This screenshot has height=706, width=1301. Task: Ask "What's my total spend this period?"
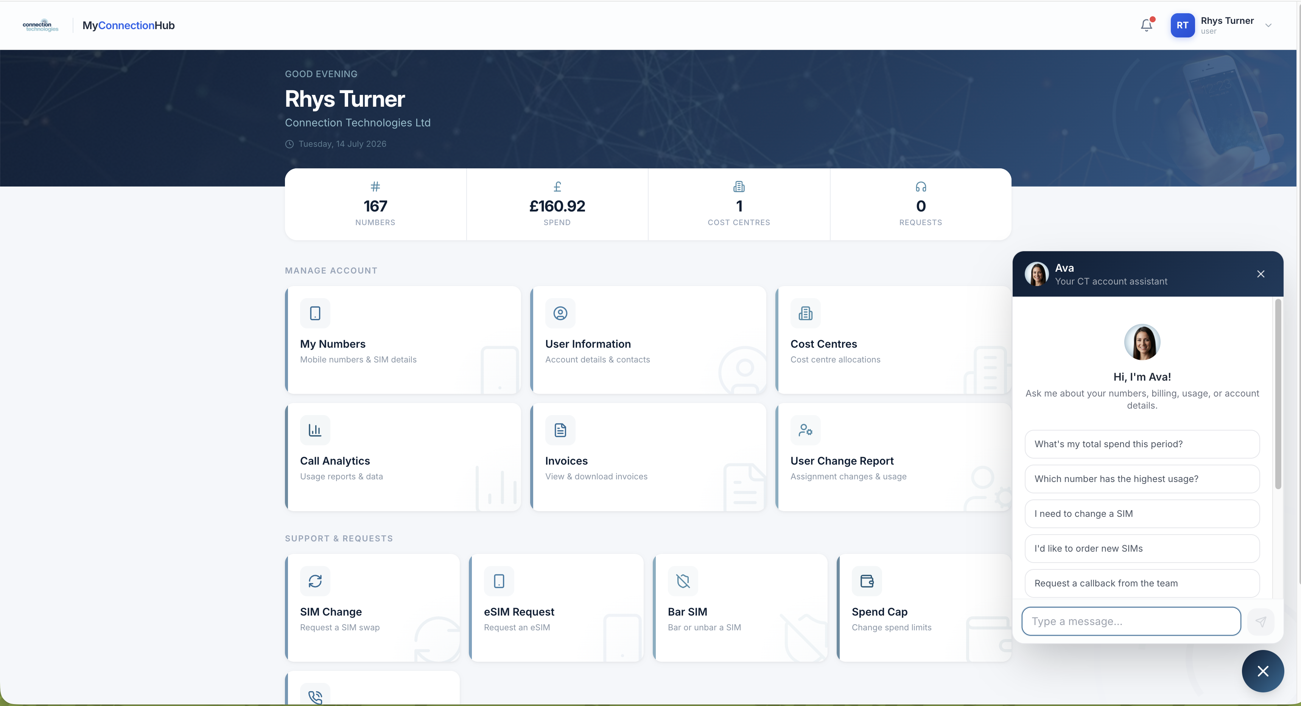click(x=1142, y=444)
